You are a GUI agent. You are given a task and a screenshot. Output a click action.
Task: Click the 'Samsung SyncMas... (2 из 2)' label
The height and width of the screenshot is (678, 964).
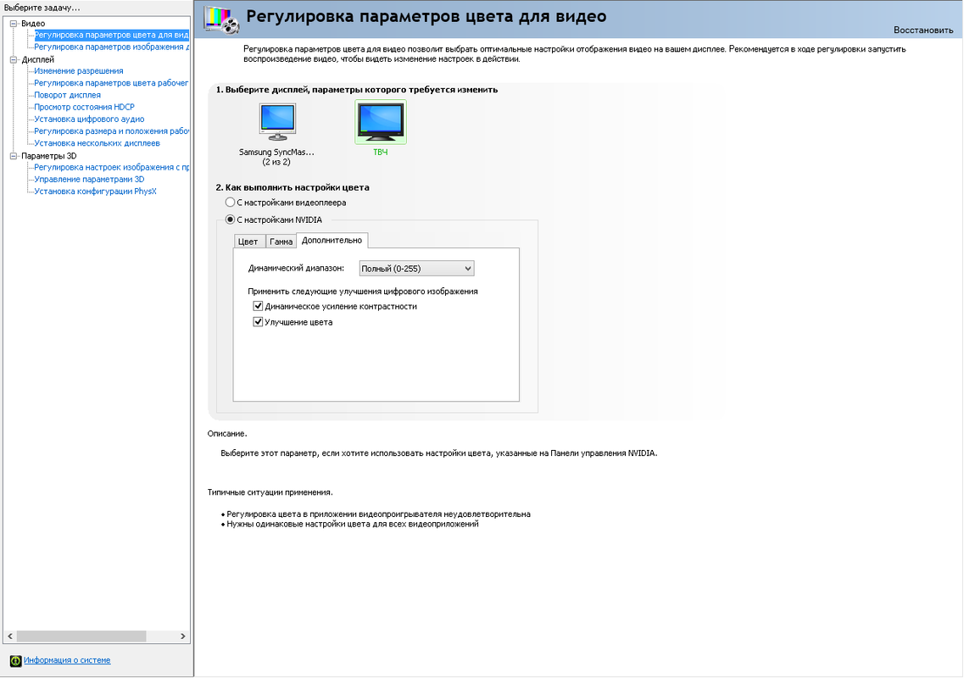point(276,157)
